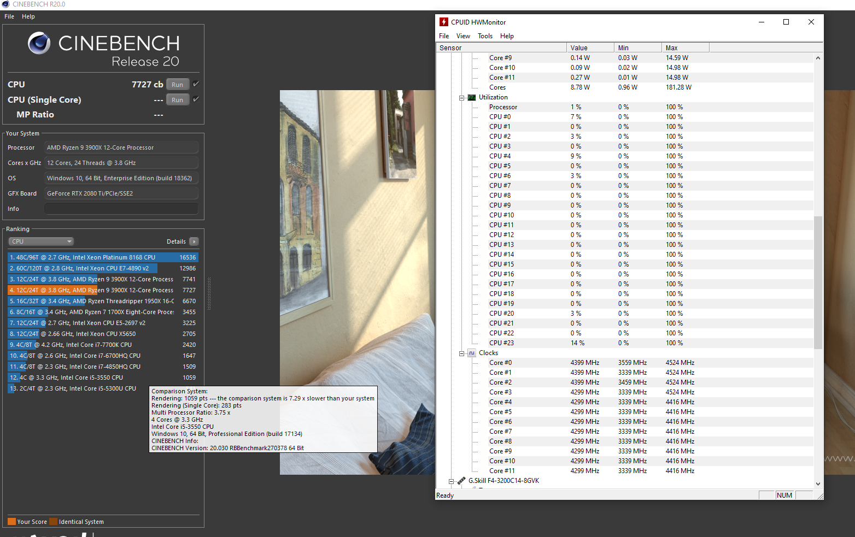Select ranking row Intel Core i7-6700HQ
The image size is (855, 537).
coord(103,356)
